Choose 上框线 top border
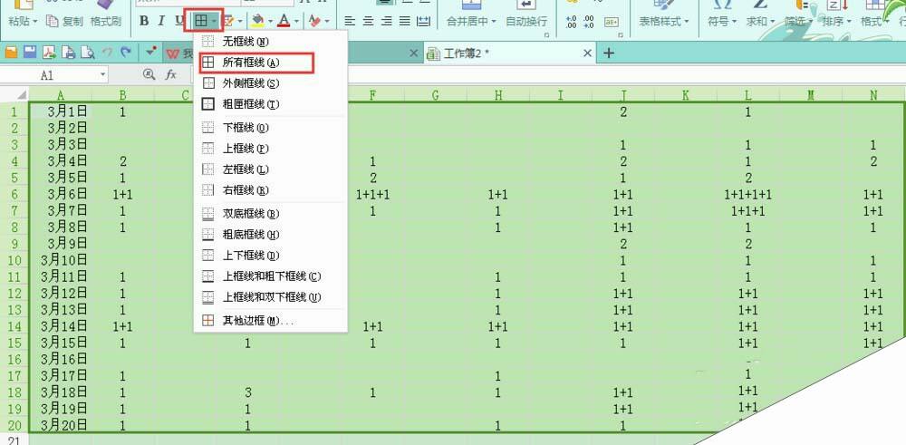 tap(270, 149)
